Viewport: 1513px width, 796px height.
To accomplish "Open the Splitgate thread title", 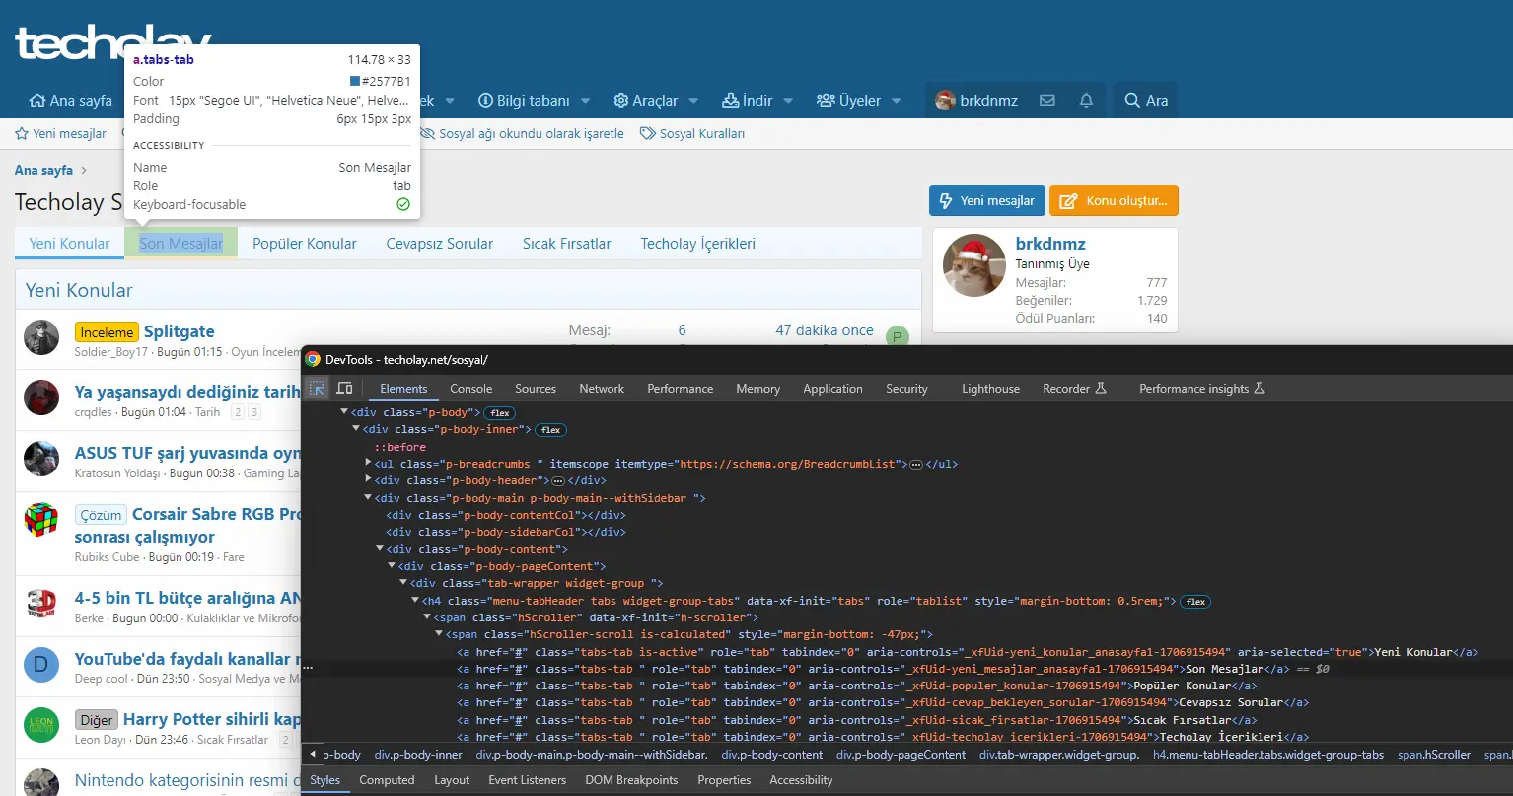I will tap(180, 331).
